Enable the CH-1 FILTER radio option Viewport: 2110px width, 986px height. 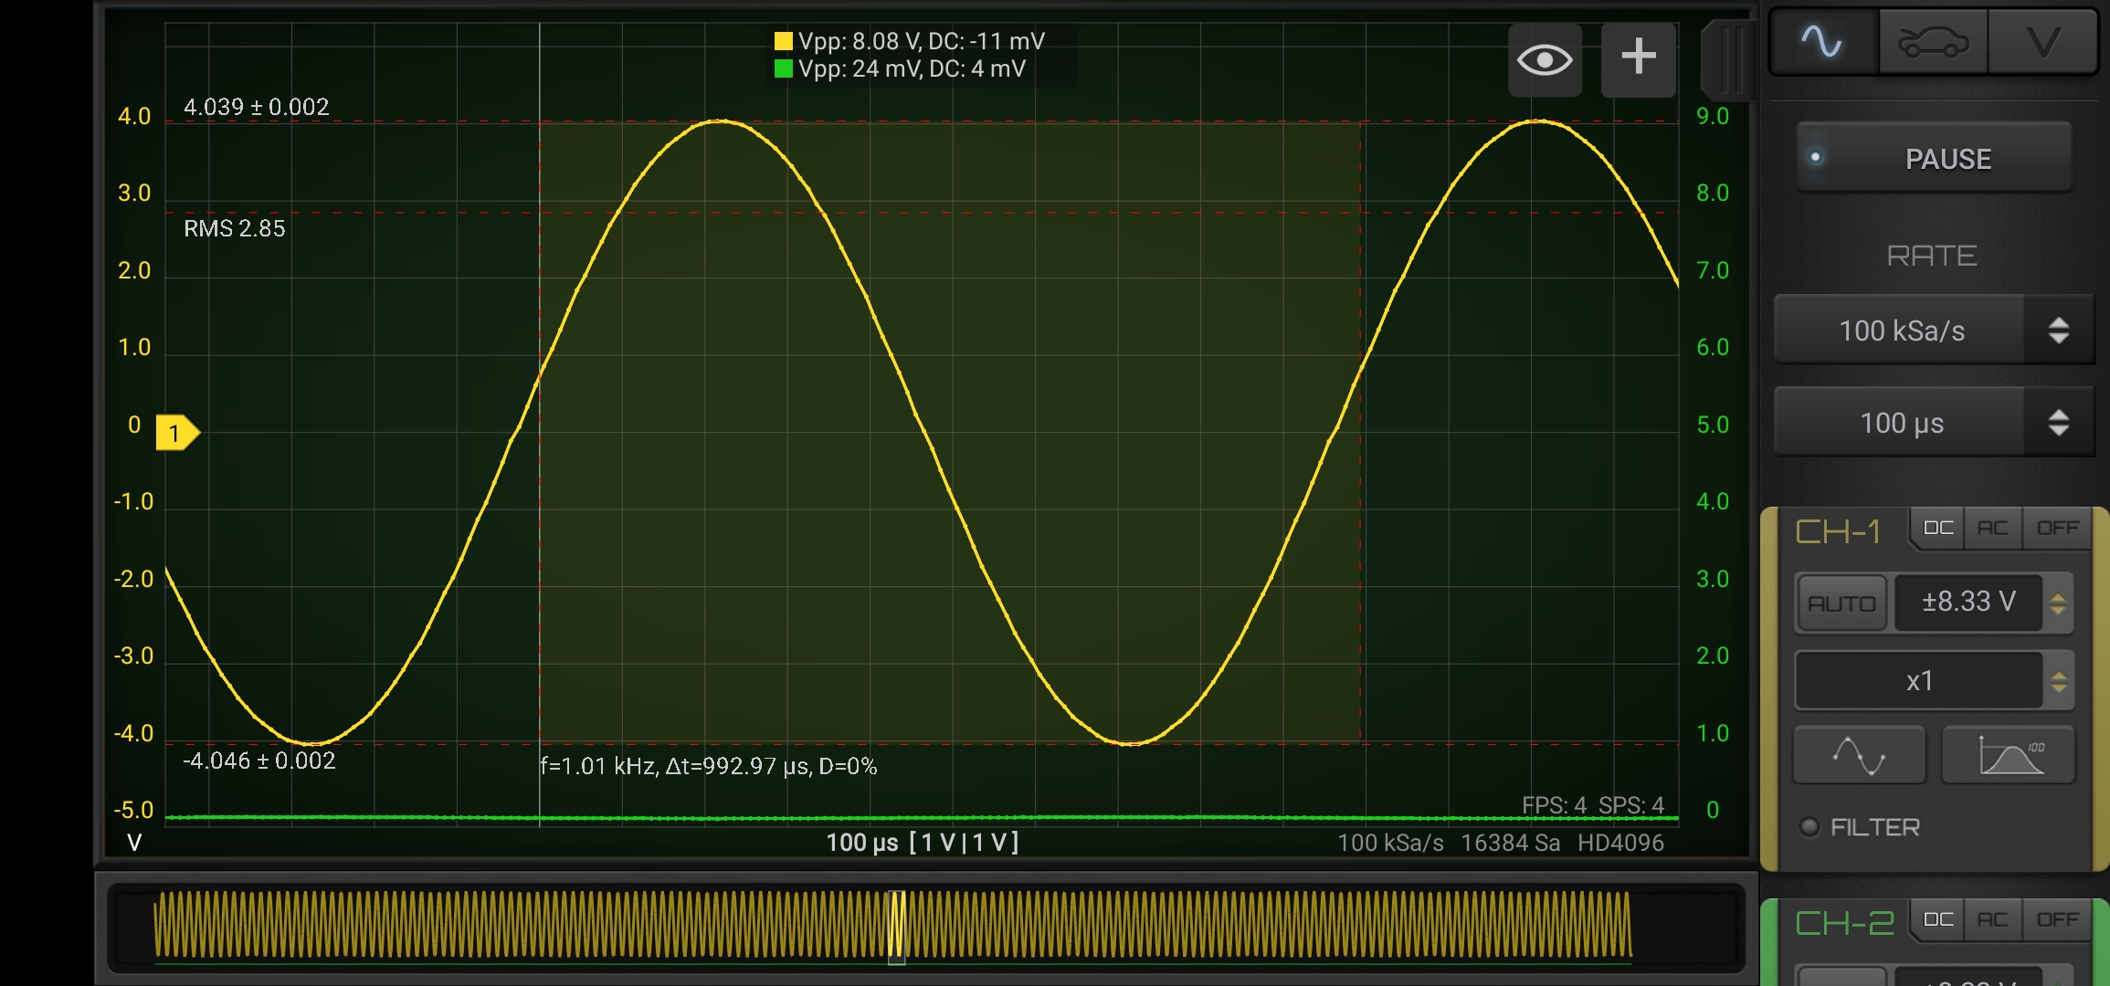click(1809, 827)
